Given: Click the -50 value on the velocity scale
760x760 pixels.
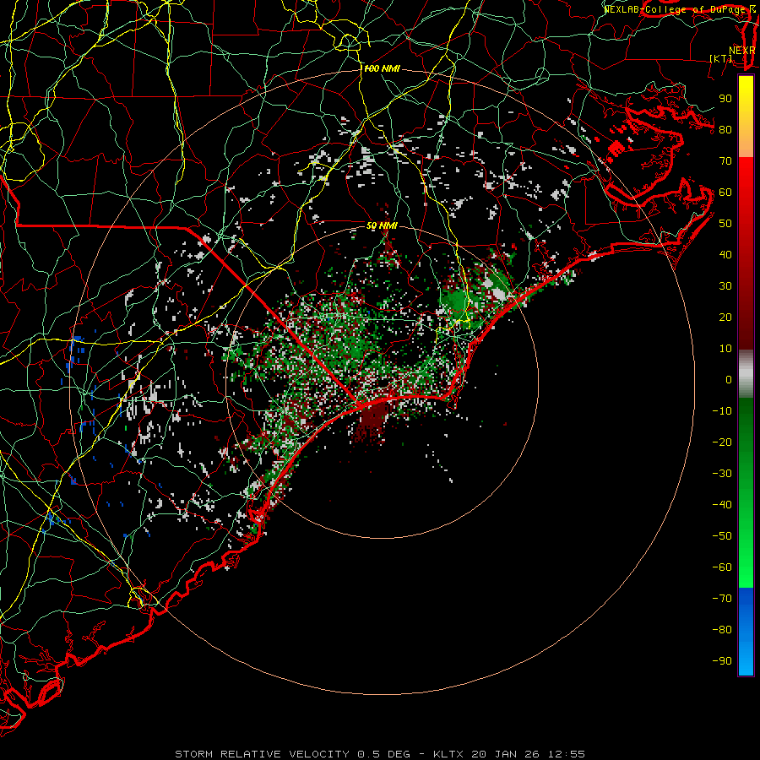Looking at the screenshot, I should tap(722, 536).
